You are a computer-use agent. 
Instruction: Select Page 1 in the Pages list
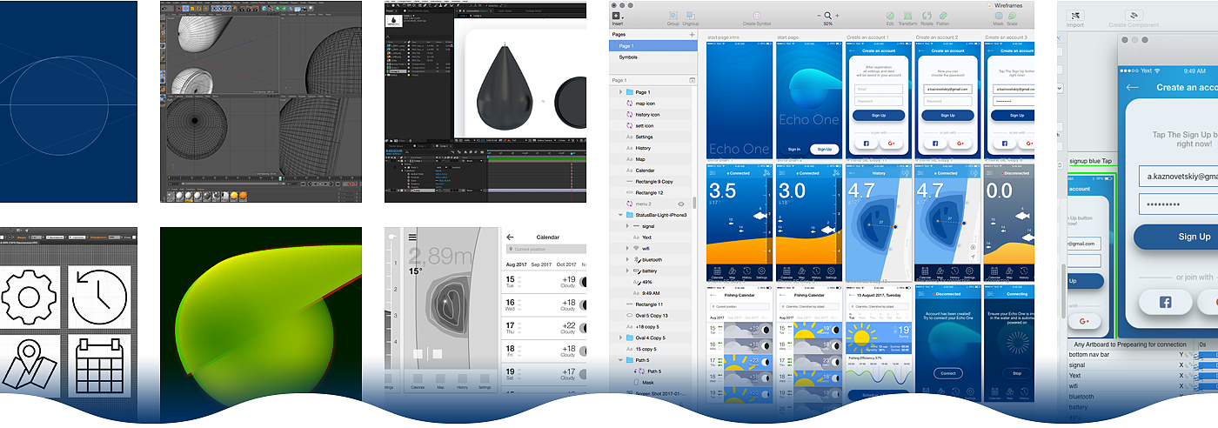pos(626,46)
